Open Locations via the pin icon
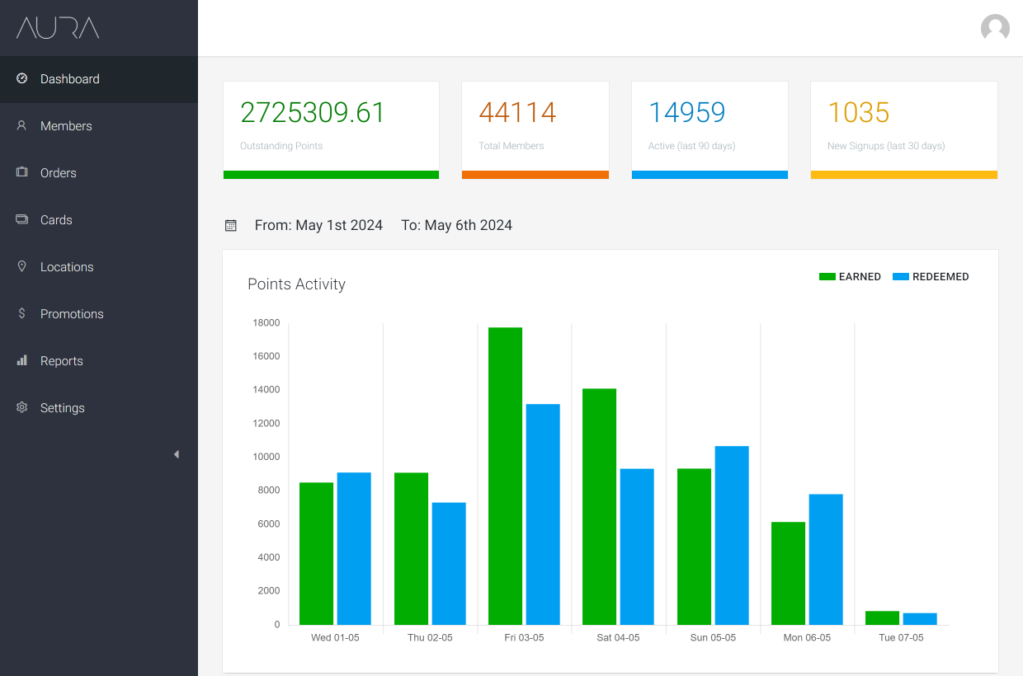The width and height of the screenshot is (1023, 676). point(22,266)
